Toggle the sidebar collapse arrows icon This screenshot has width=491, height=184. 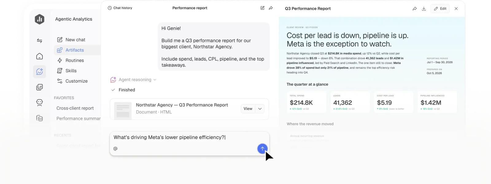39,41
